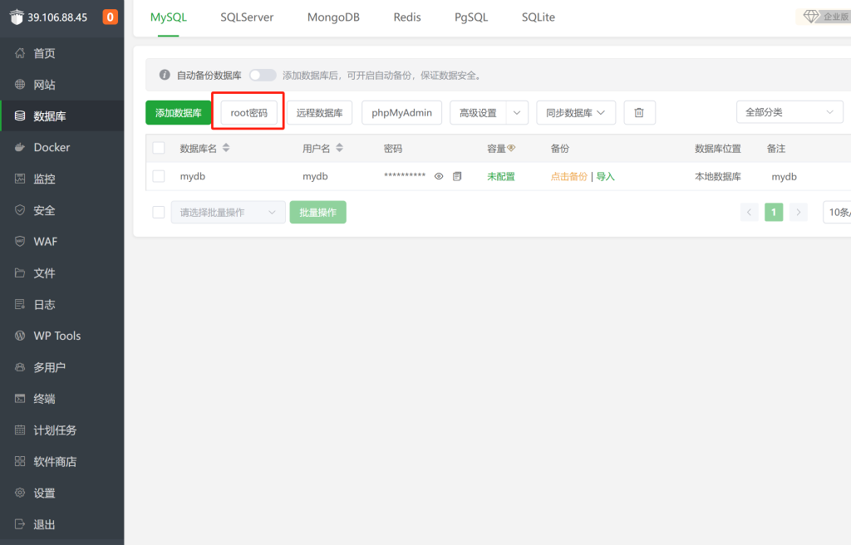Click the orange notification badge showing 0
Image resolution: width=851 pixels, height=545 pixels.
click(110, 17)
